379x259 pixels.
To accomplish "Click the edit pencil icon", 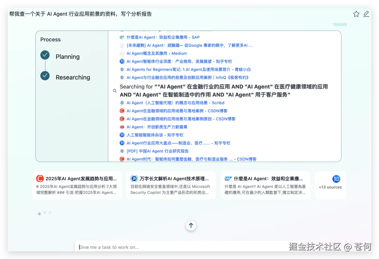I will tap(366, 14).
